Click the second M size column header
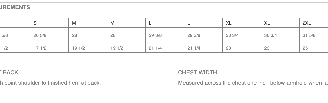 (x=126, y=23)
